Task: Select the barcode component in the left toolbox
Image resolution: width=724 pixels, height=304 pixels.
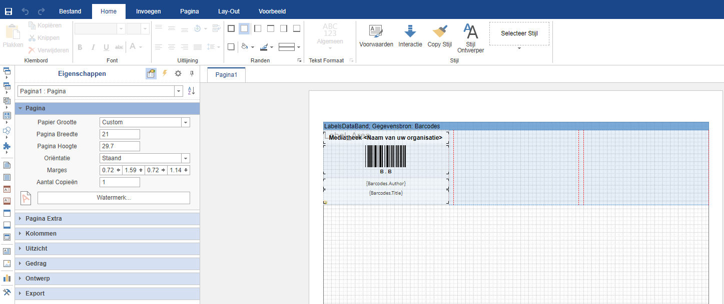Action: pos(7,116)
